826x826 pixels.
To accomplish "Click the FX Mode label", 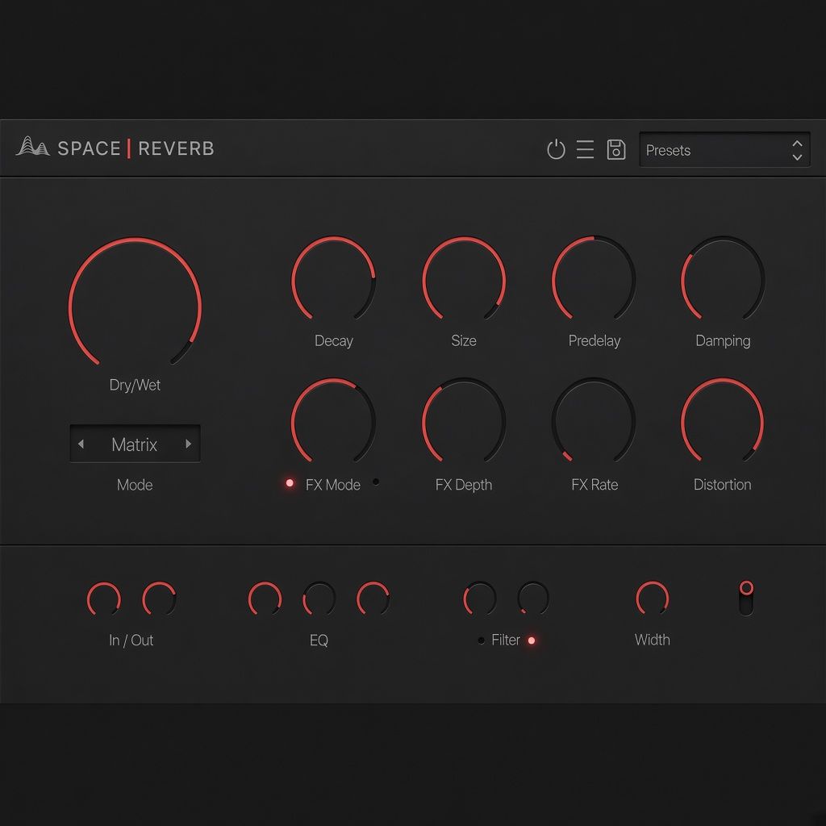I will (x=333, y=485).
